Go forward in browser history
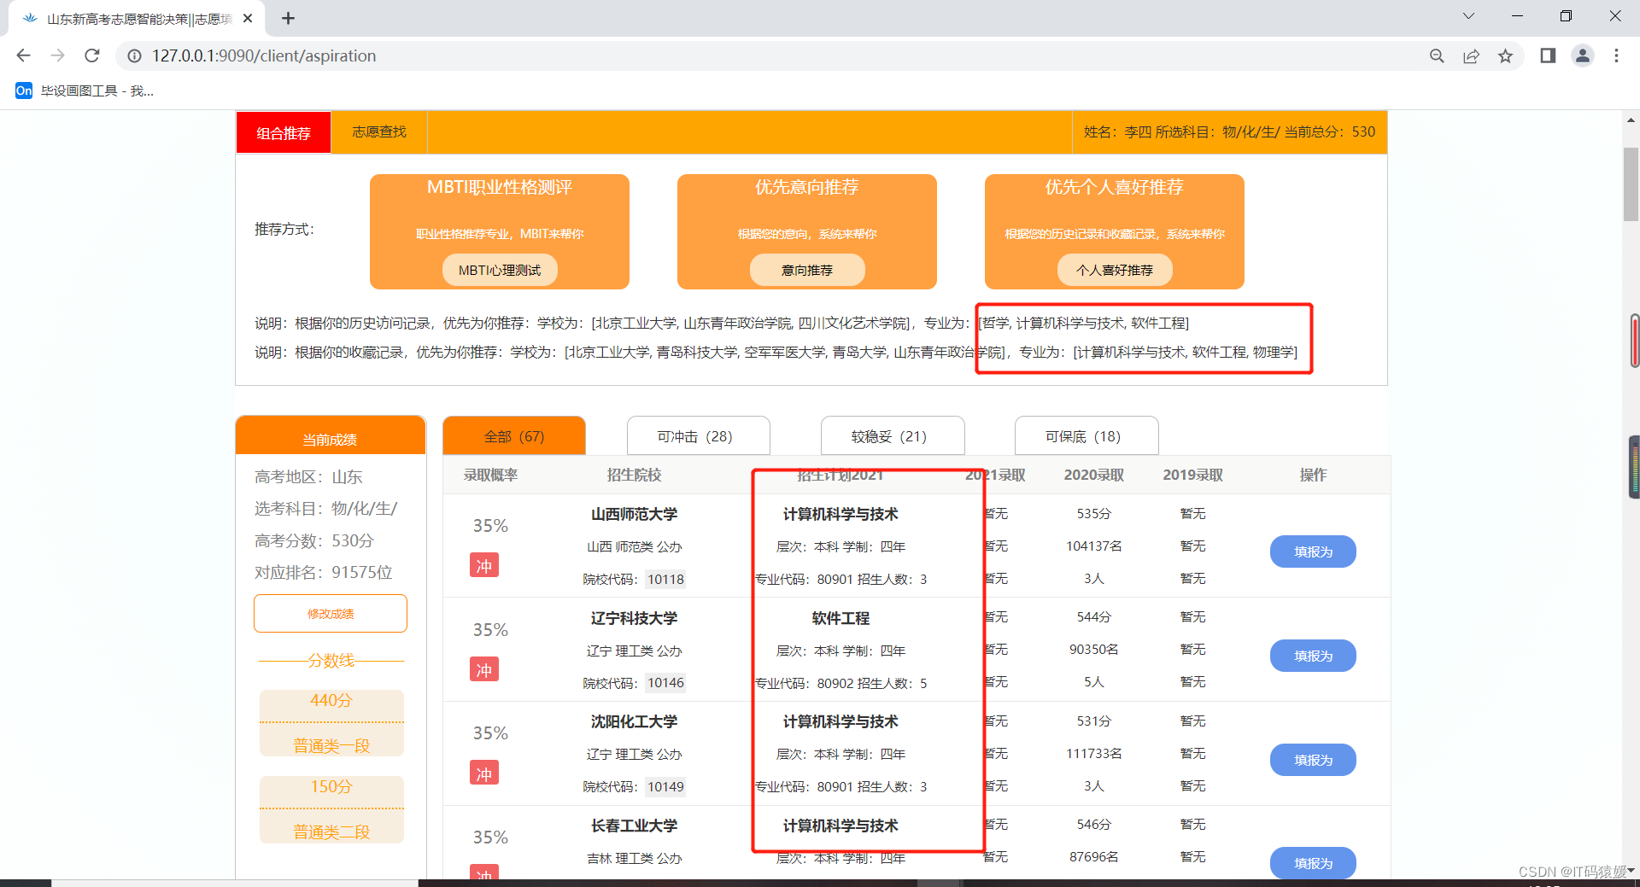This screenshot has width=1640, height=887. pos(57,55)
